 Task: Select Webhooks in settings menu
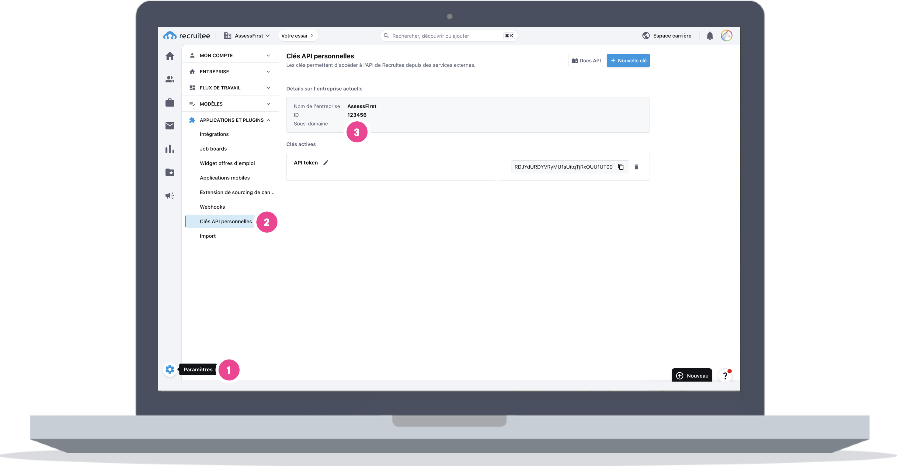[212, 207]
